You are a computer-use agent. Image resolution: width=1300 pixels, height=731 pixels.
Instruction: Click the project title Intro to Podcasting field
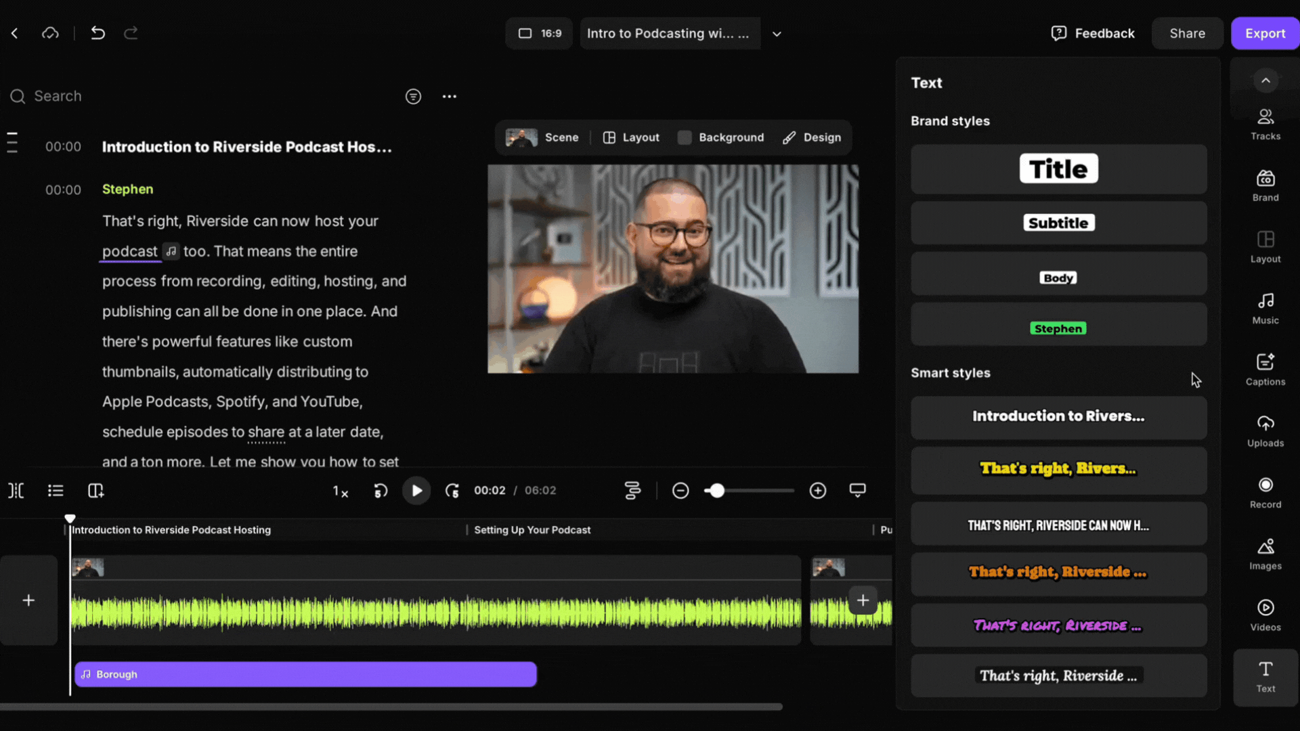point(670,33)
